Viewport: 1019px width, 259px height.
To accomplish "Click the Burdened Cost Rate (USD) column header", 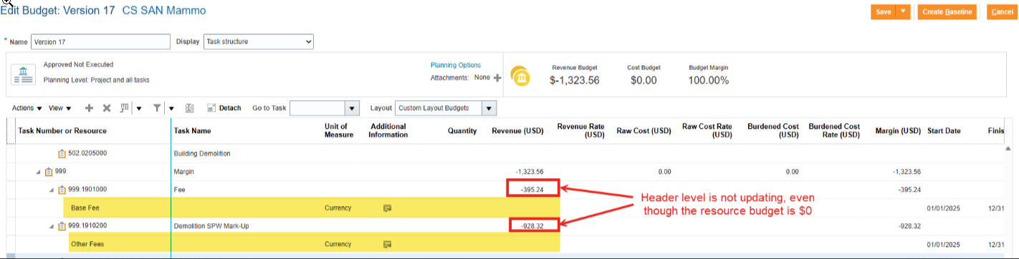I will [834, 130].
